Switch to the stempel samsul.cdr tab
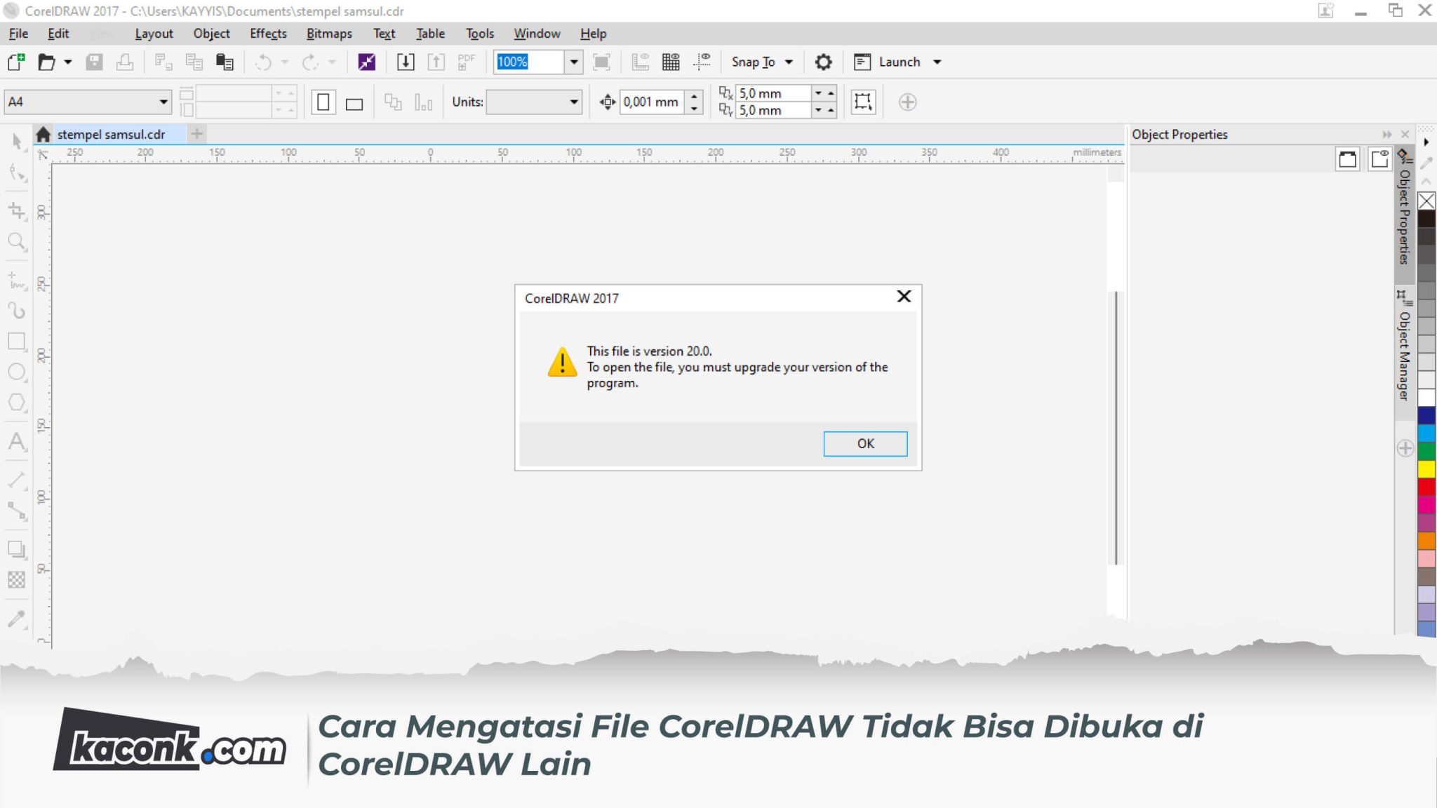The width and height of the screenshot is (1437, 808). click(110, 134)
